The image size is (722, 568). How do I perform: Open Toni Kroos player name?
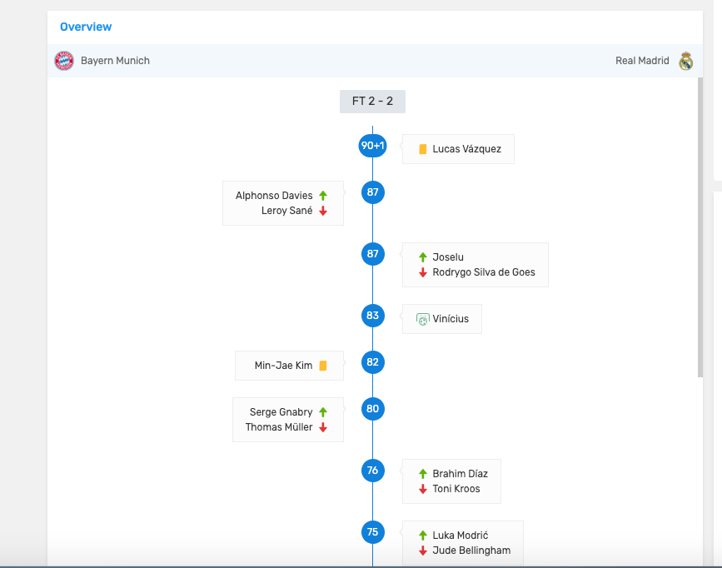tap(456, 489)
